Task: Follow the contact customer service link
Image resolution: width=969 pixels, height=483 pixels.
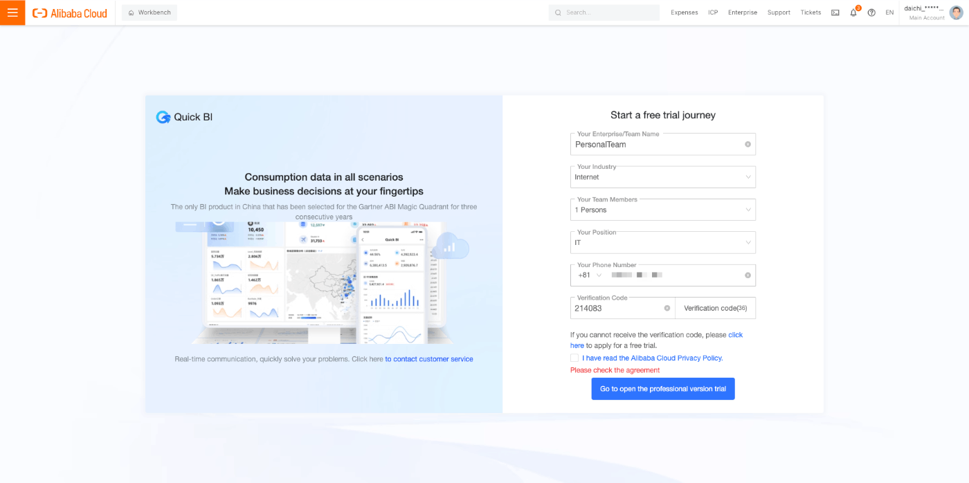Action: (x=429, y=359)
